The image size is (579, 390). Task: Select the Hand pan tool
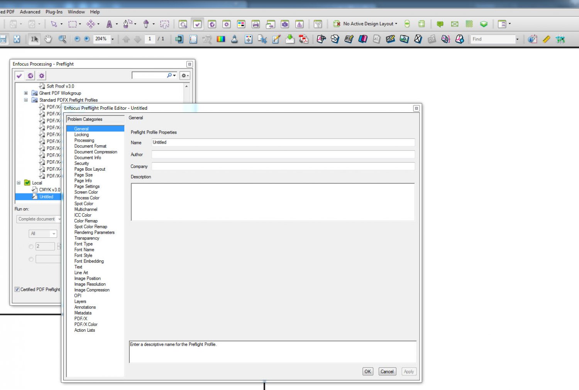click(x=48, y=39)
